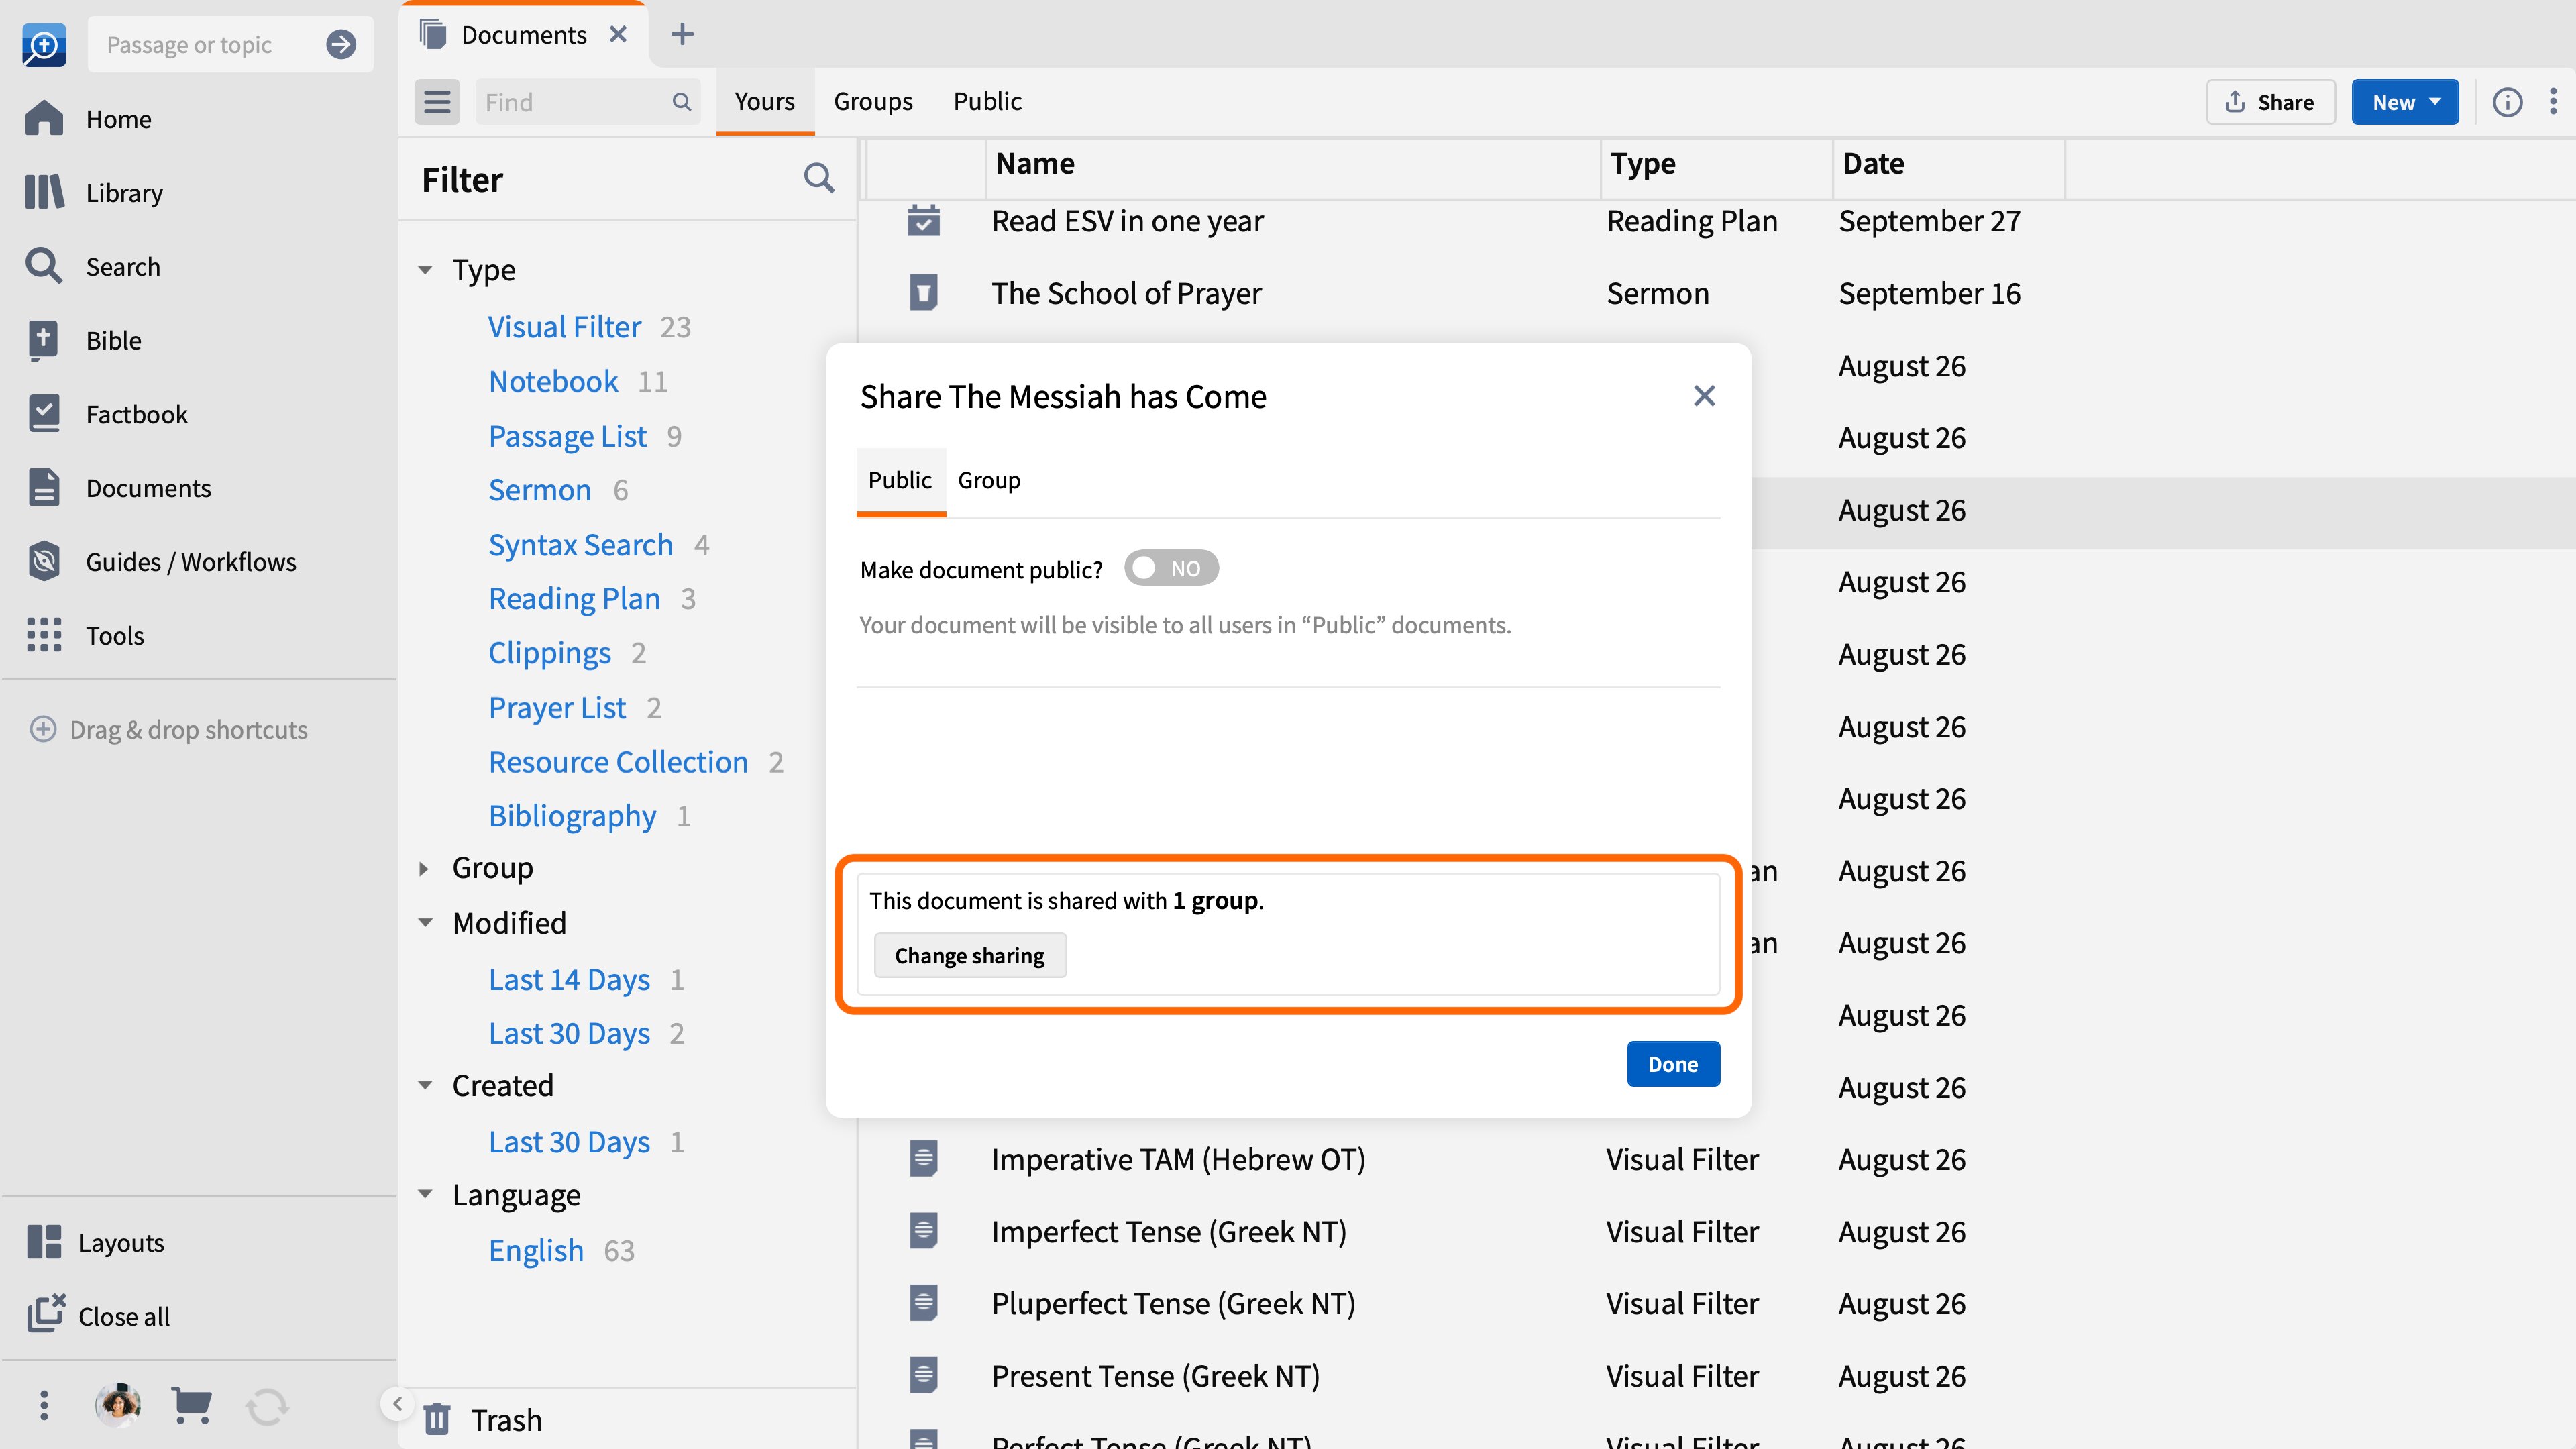Filter by Visual Filter type

(564, 327)
